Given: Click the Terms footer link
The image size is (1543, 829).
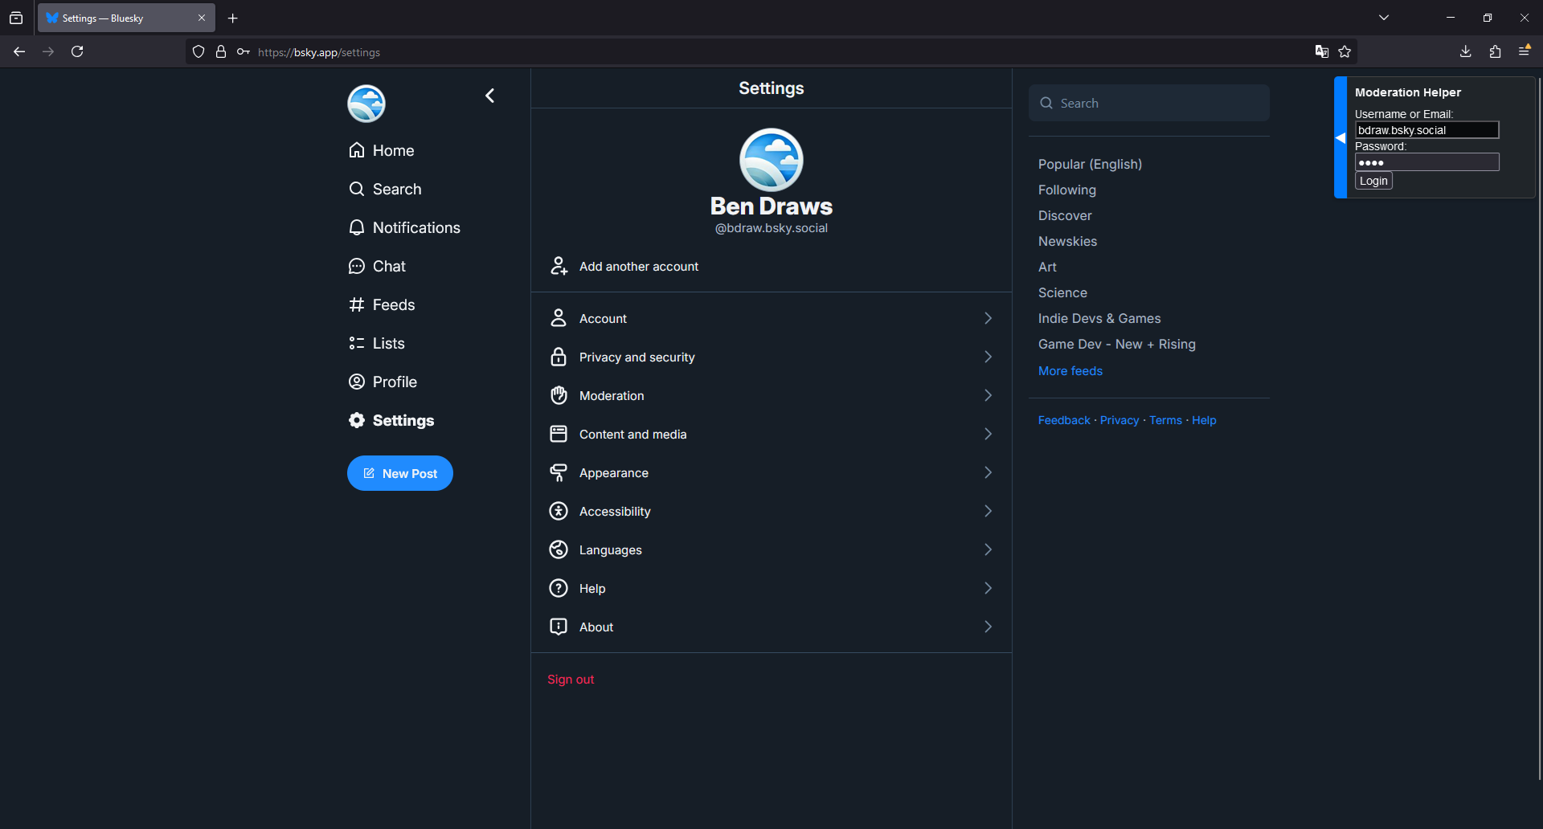Looking at the screenshot, I should pyautogui.click(x=1165, y=420).
